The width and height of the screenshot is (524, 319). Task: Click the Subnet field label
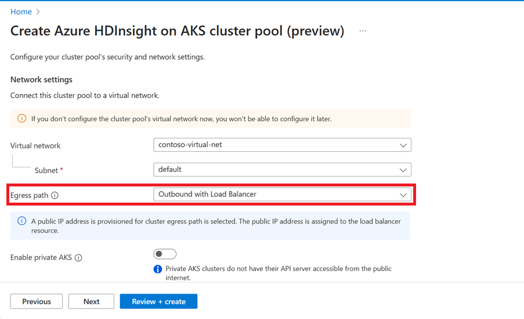click(x=46, y=170)
